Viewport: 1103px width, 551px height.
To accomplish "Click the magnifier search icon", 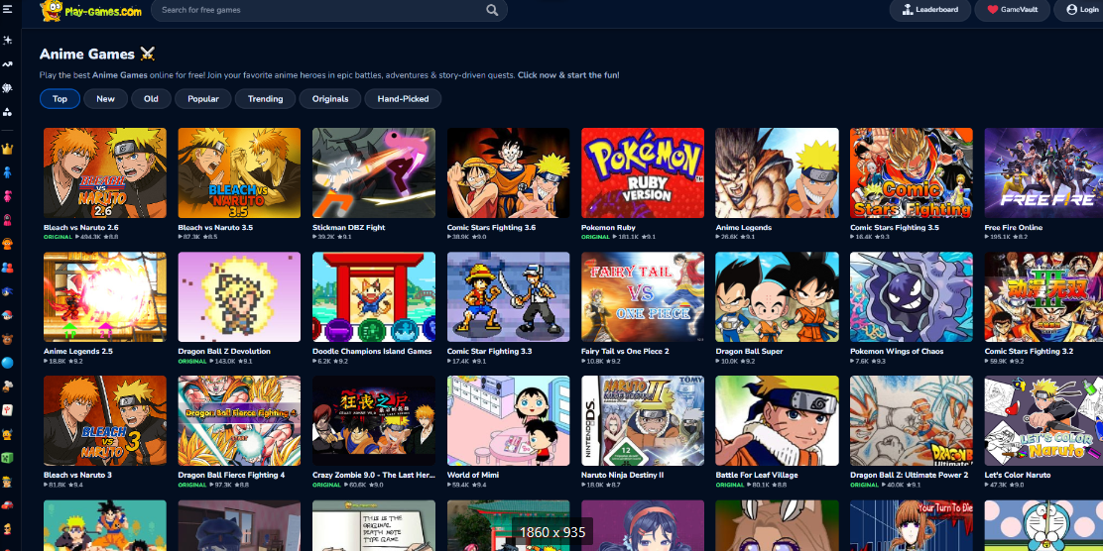I will pos(492,10).
